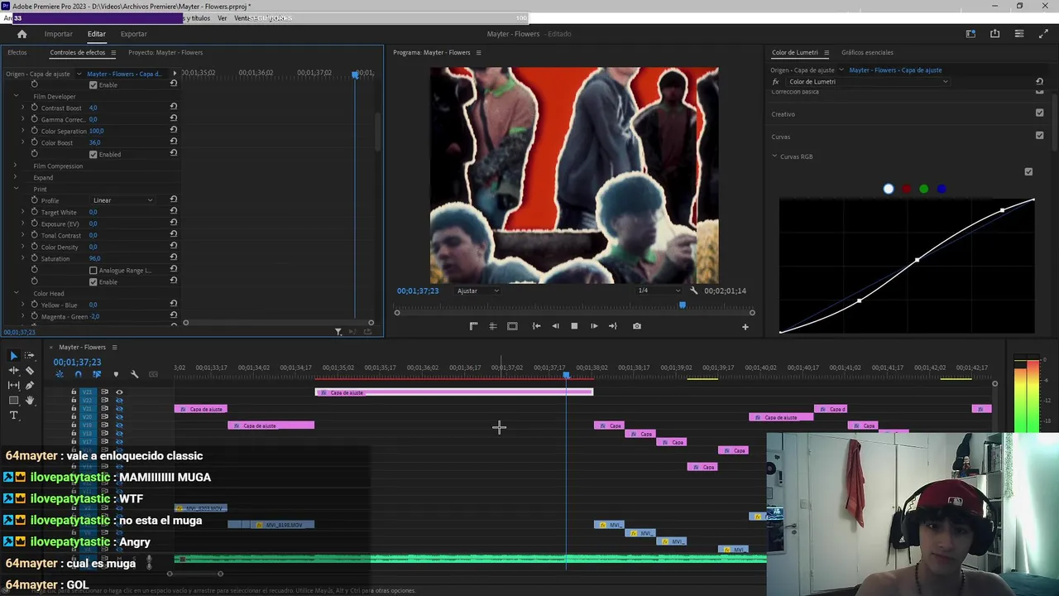
Task: Toggle V23 track output eye
Action: point(119,392)
